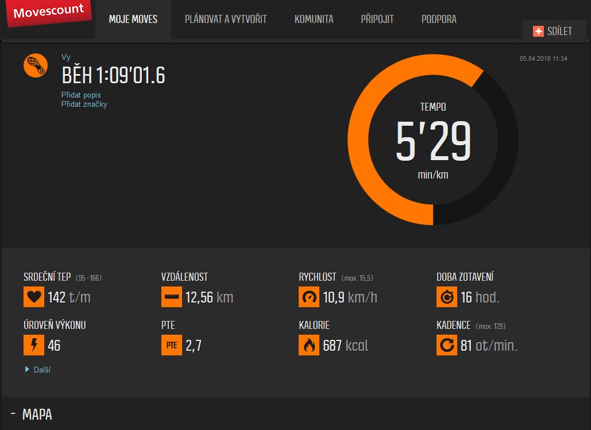This screenshot has height=430, width=591.
Task: Open the Moje Moves tab
Action: (x=133, y=20)
